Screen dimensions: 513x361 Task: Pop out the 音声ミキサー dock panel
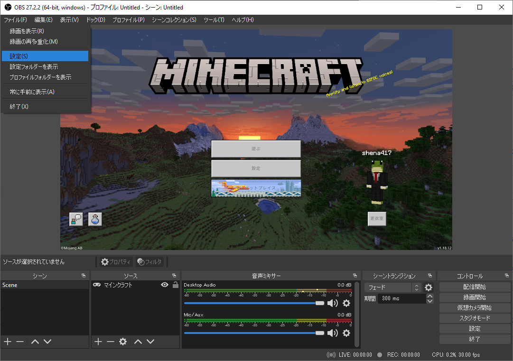coord(354,276)
